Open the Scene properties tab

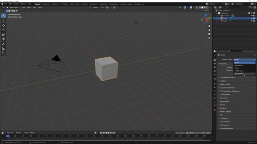(x=214, y=71)
